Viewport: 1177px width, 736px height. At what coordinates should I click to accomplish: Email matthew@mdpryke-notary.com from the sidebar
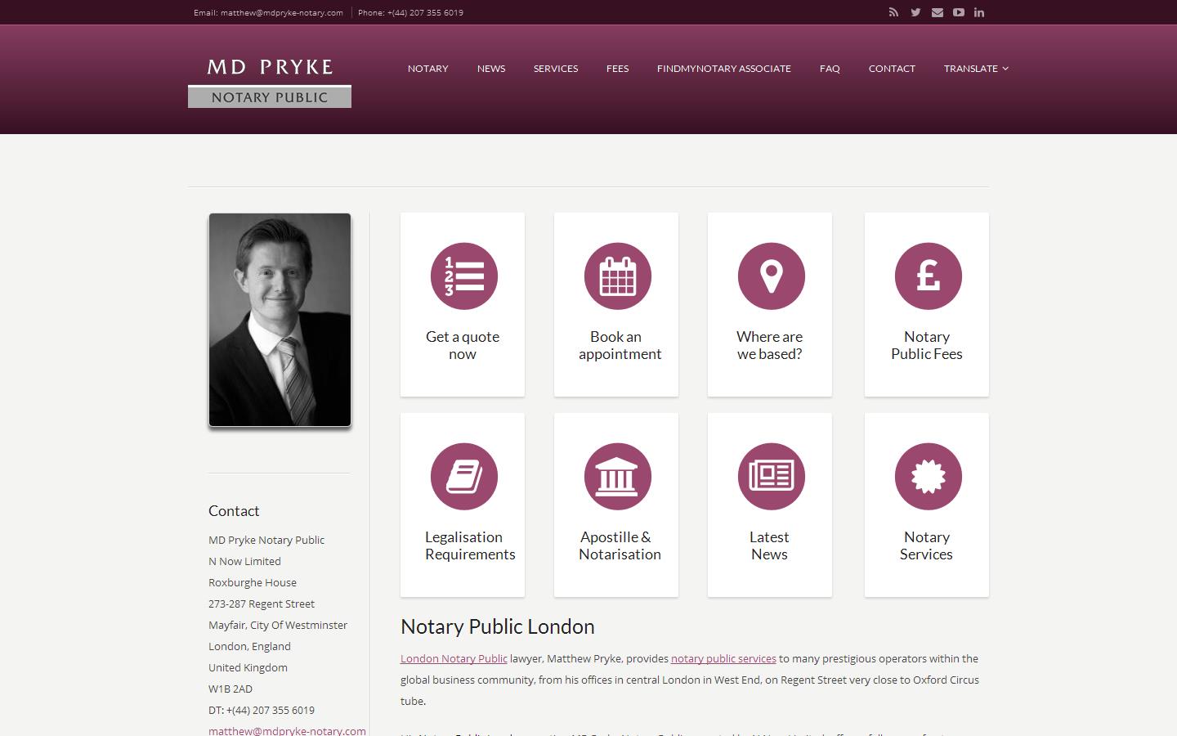pos(287,730)
